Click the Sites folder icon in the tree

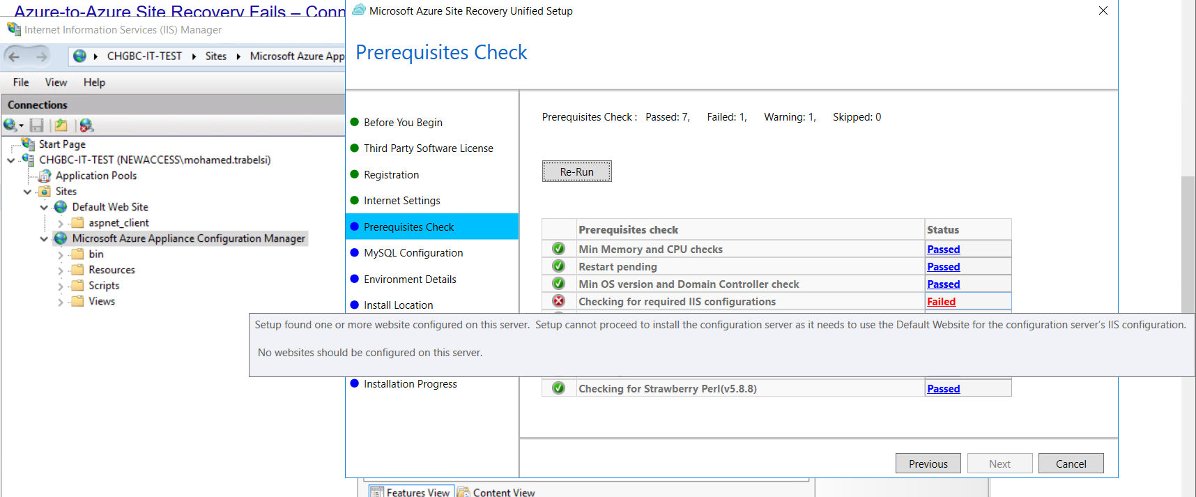click(45, 191)
